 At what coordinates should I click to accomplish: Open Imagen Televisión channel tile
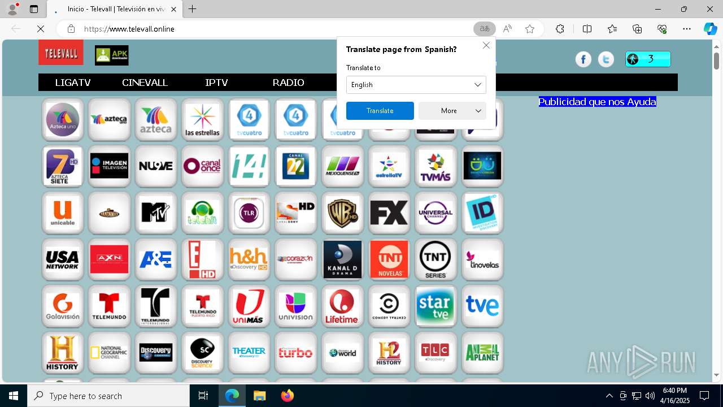109,166
